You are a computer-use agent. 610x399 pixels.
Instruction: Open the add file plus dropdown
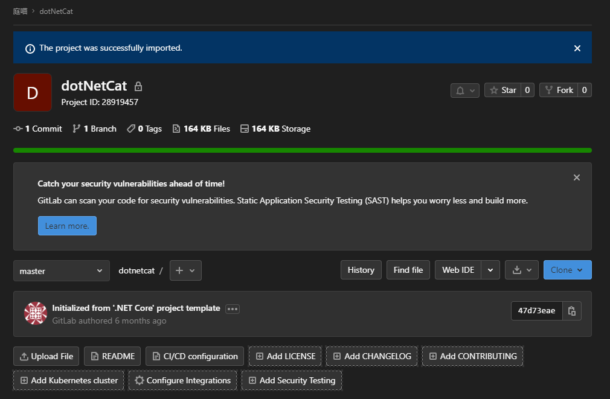[185, 271]
